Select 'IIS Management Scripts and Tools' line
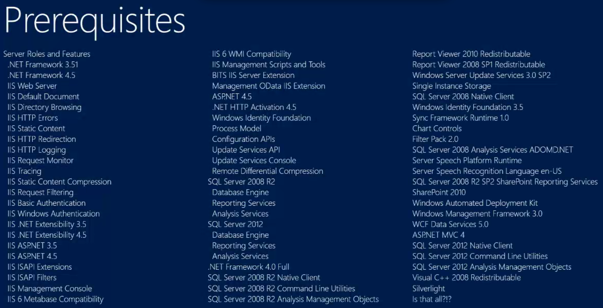603x308 pixels. click(269, 65)
